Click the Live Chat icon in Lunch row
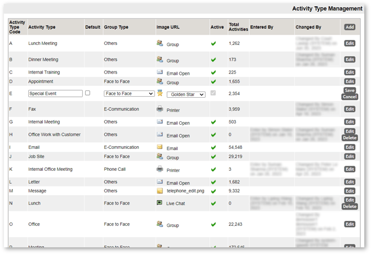This screenshot has height=254, width=371. point(160,202)
